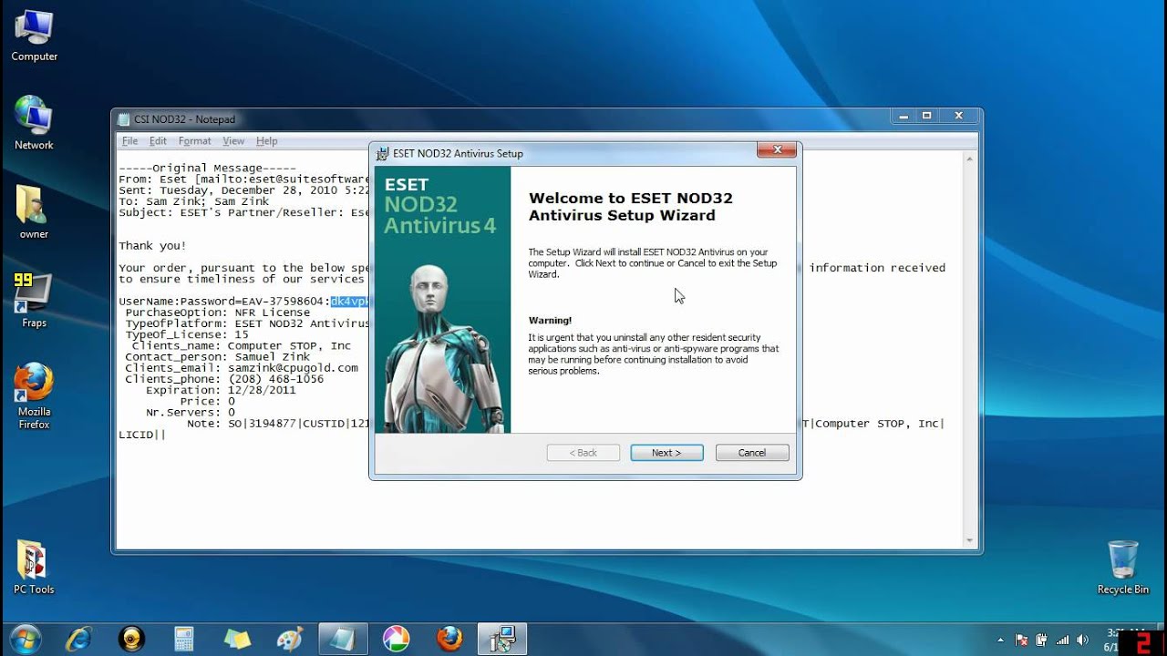Screen dimensions: 1167x656
Task: Click the 'To: Sam Zink; Sam Zink' line
Action: click(193, 201)
